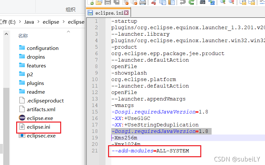Expand chevron after Java breadcrumb
The image size is (265, 165).
(39, 22)
